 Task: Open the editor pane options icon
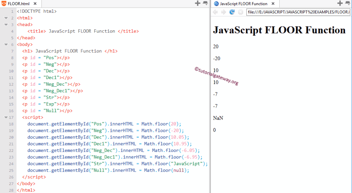205,3
